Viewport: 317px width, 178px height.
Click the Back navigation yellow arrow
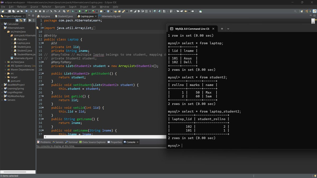coord(186,11)
